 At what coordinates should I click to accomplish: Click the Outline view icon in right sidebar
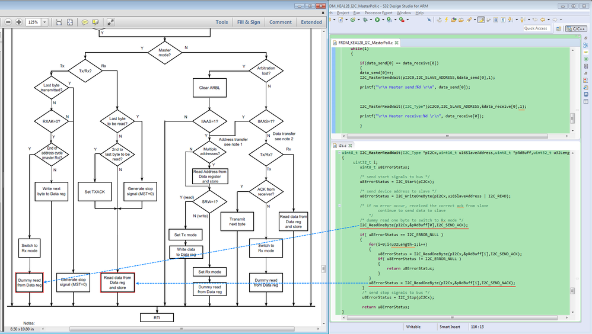pos(585,45)
